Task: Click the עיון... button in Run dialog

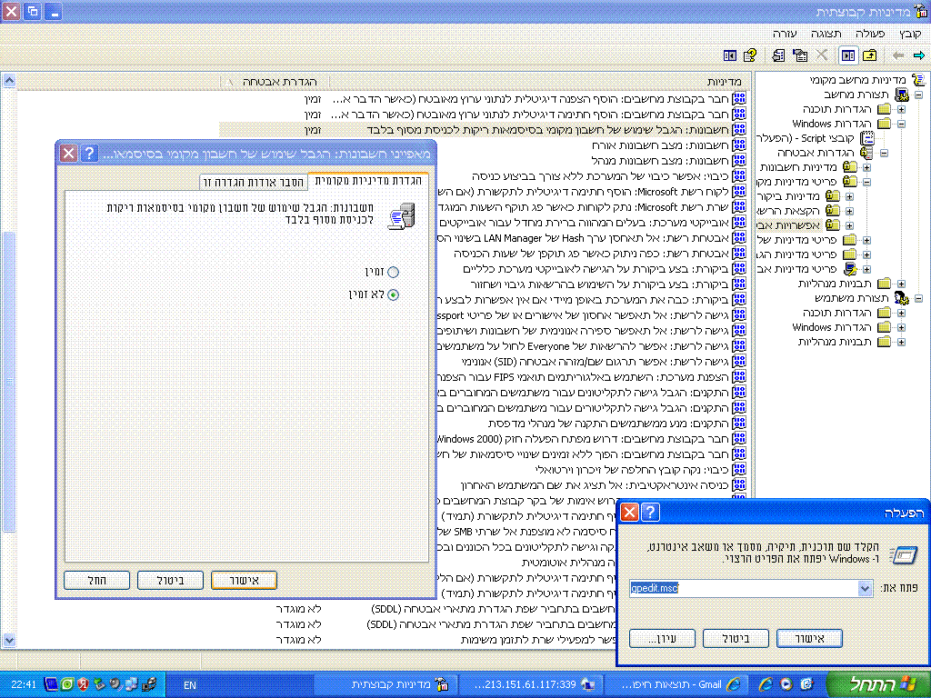Action: [661, 639]
